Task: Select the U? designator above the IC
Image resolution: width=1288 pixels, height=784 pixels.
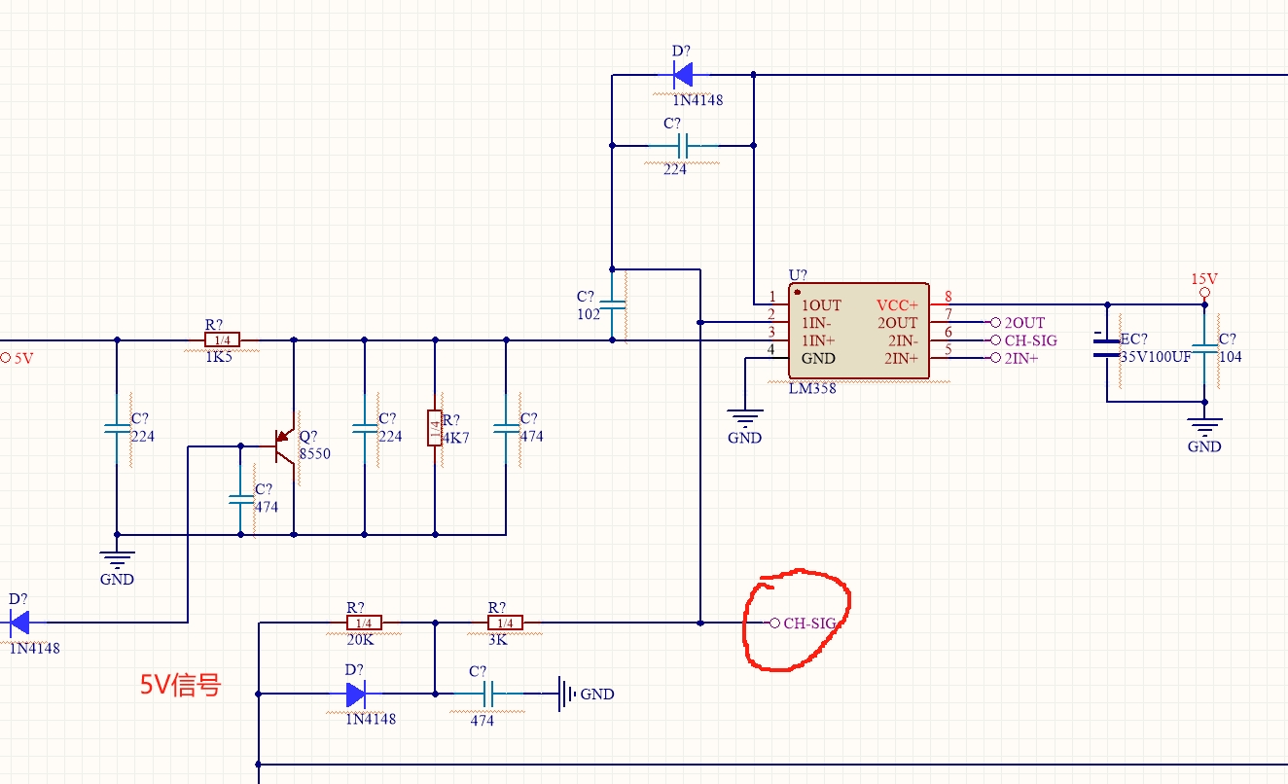Action: pyautogui.click(x=798, y=275)
